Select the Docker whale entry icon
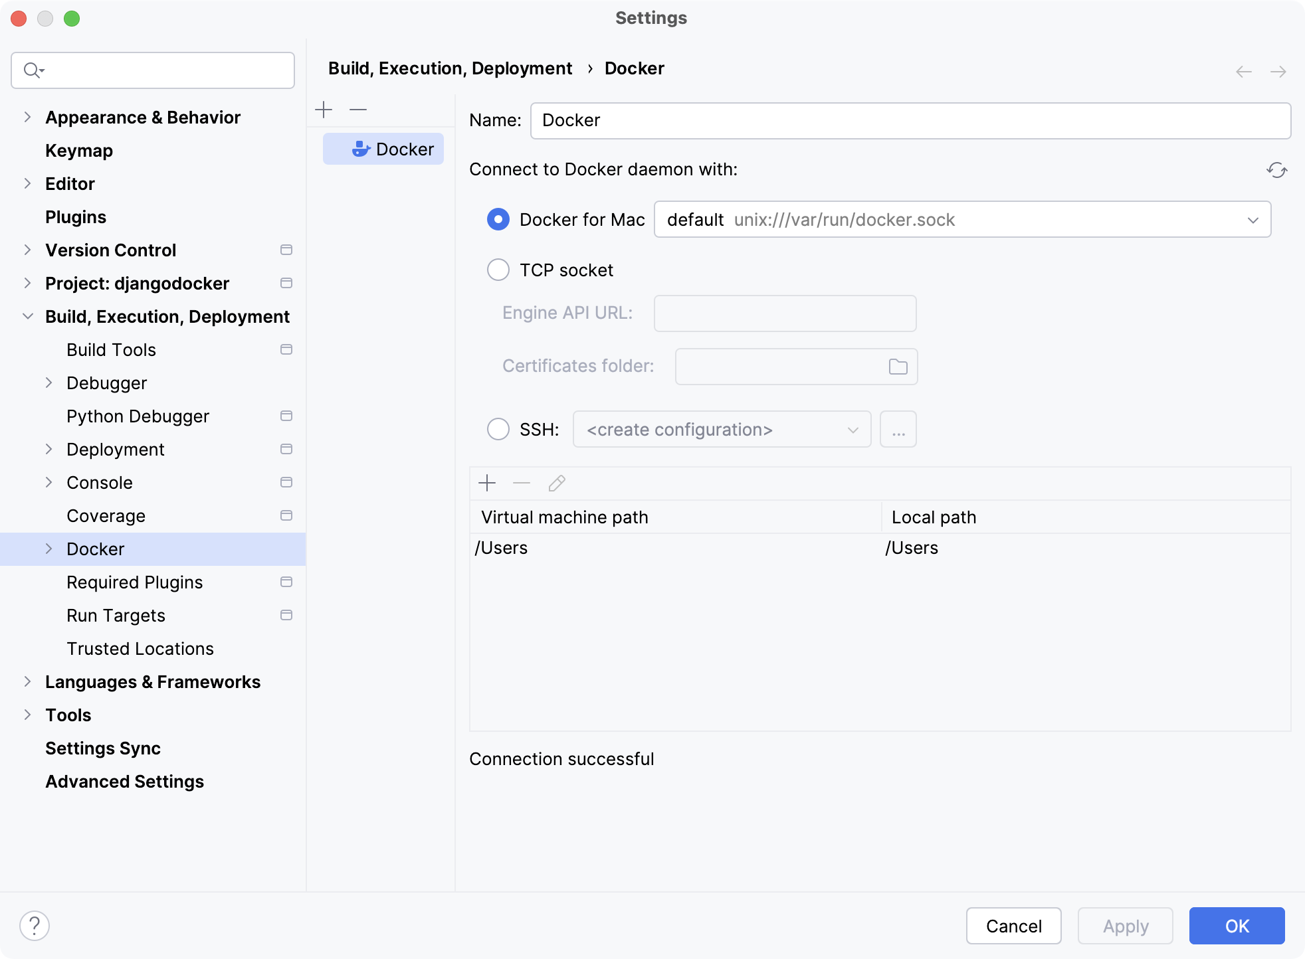 click(359, 149)
